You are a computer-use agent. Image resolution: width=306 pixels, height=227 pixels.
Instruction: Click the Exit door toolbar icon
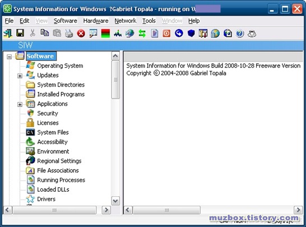(x=8, y=34)
